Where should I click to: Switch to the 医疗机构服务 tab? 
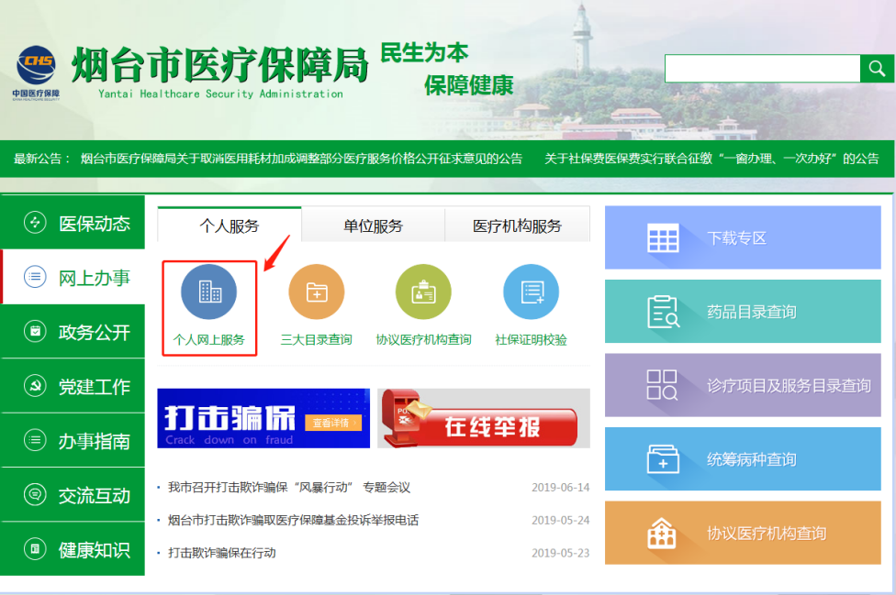tap(517, 226)
